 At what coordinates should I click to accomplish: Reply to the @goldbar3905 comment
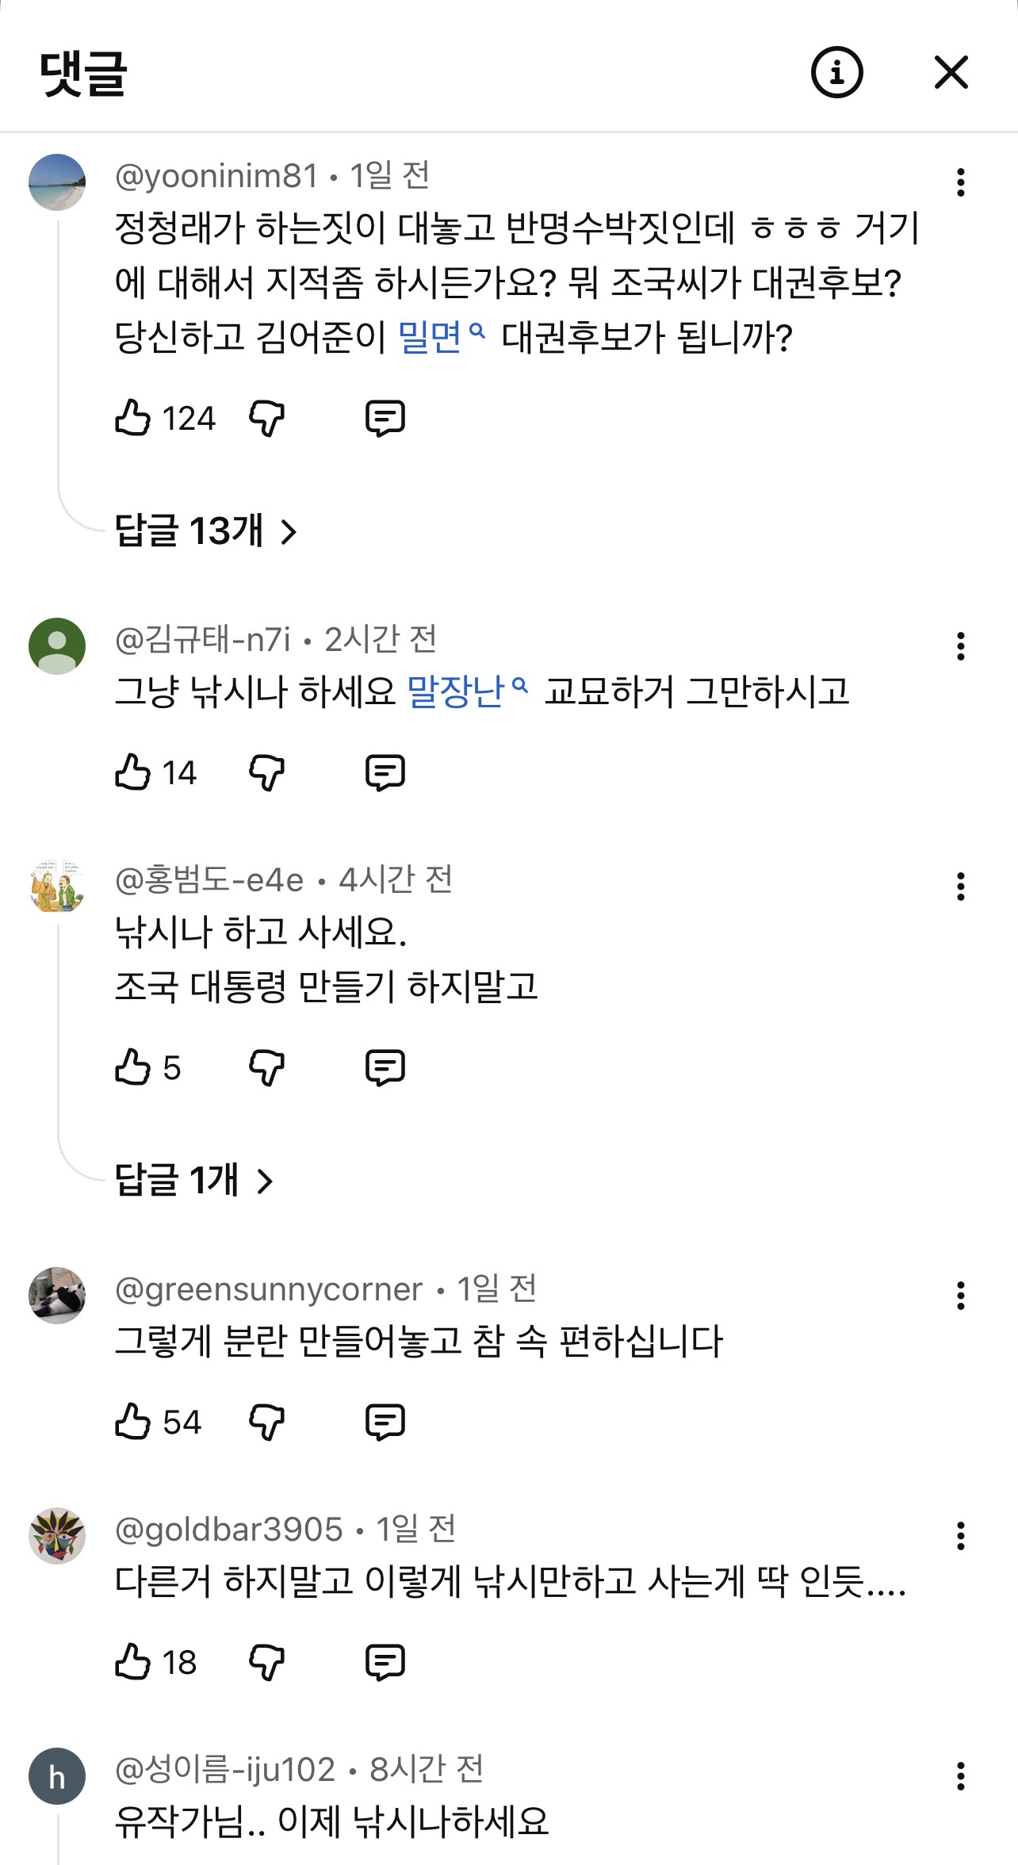[x=385, y=1662]
